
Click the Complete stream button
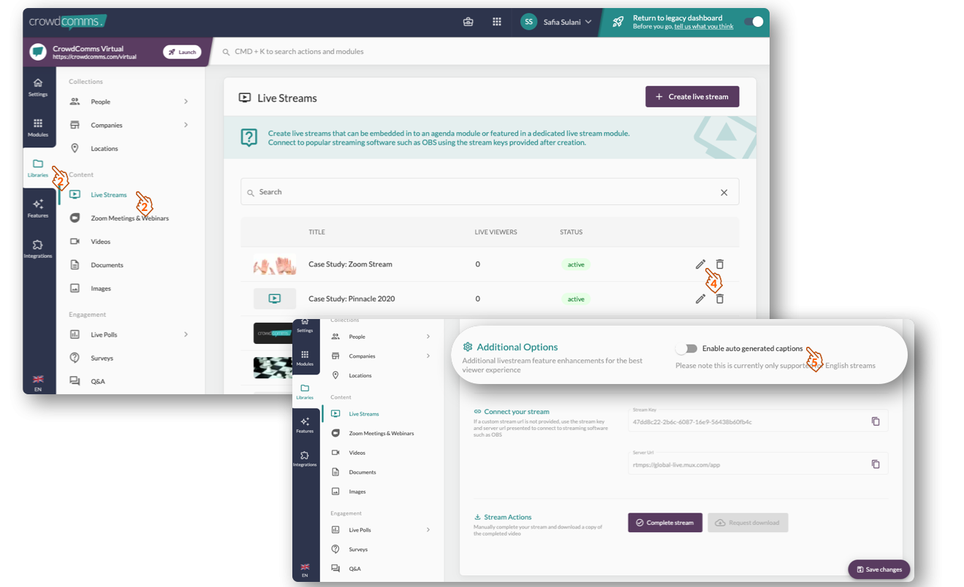[665, 523]
